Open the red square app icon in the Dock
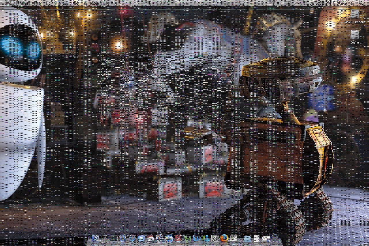Screen dimensions: 369x246 click(x=178, y=238)
